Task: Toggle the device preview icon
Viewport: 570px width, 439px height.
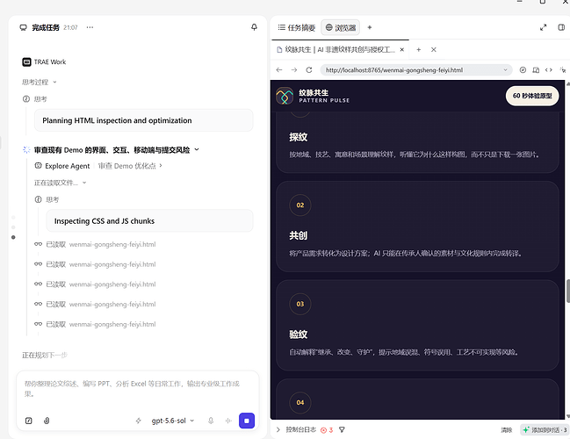Action: [x=536, y=69]
